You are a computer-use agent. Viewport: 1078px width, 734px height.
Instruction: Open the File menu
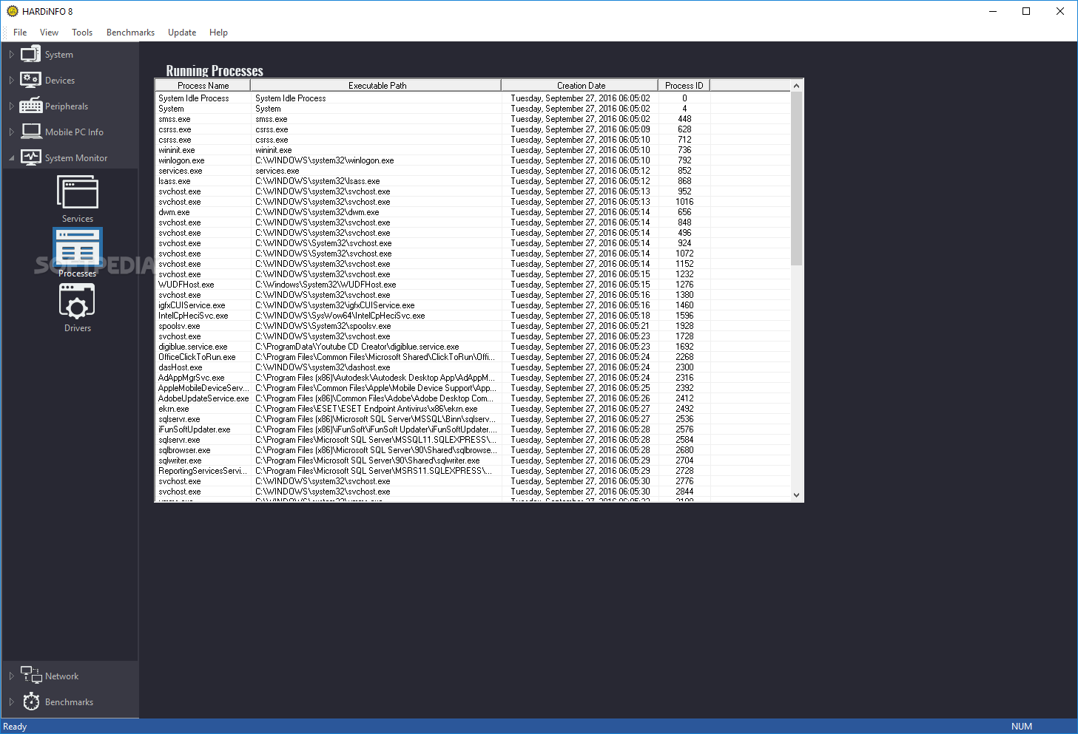[20, 33]
